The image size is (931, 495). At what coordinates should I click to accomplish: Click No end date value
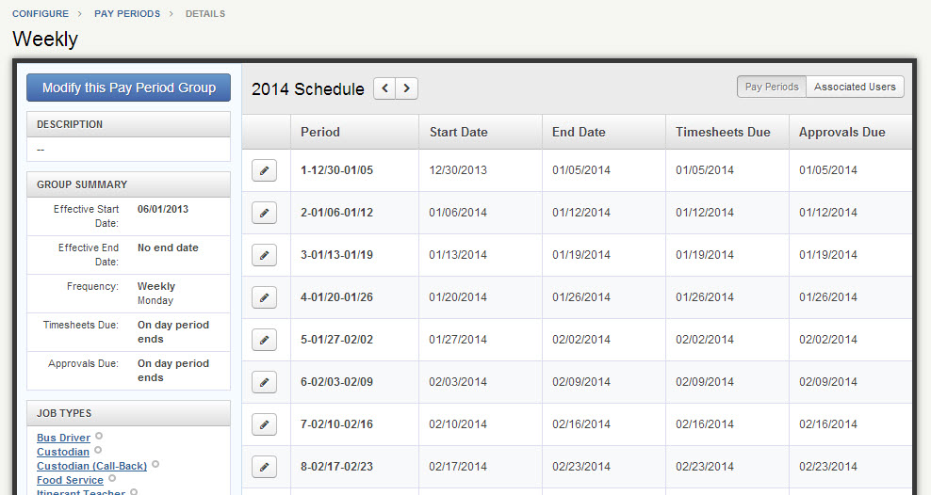(x=168, y=247)
